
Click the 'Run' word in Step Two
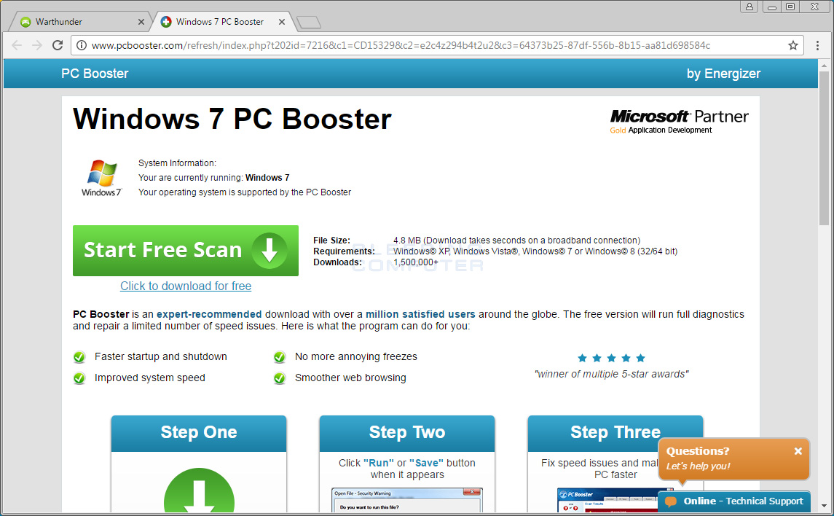[378, 464]
